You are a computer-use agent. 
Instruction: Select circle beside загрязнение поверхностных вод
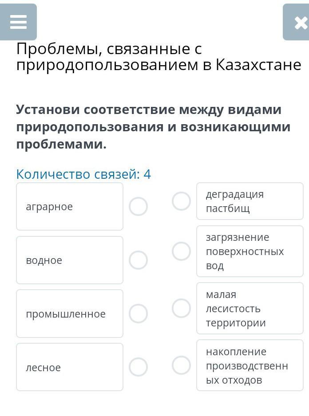(x=181, y=251)
